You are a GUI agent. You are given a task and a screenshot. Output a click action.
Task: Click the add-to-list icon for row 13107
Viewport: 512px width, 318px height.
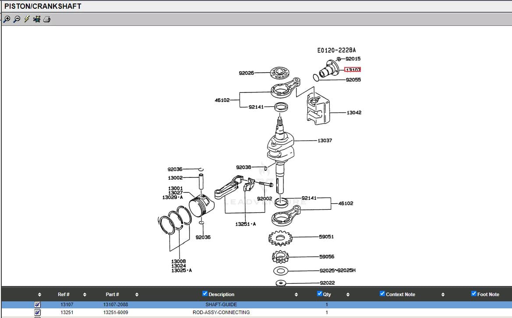[38, 304]
